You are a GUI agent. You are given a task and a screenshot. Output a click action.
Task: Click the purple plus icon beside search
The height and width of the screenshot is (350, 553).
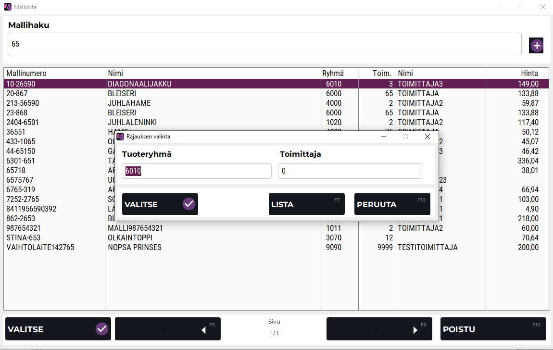click(x=536, y=46)
